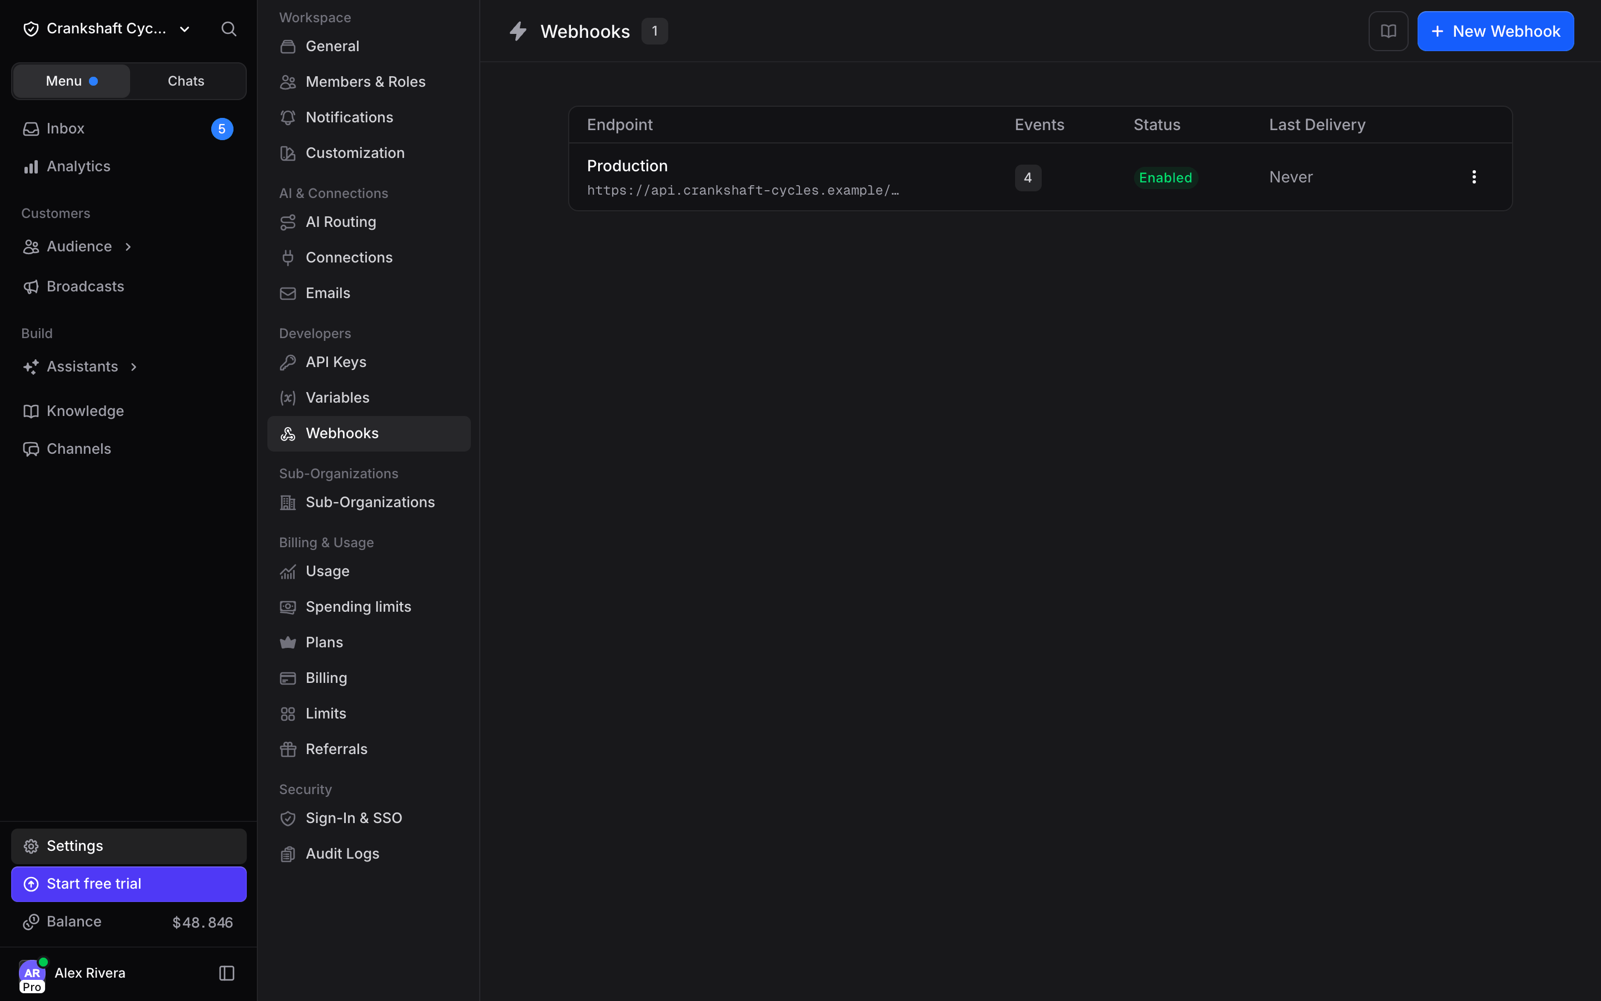Click the Enabled status badge
This screenshot has height=1001, width=1601.
click(1165, 177)
